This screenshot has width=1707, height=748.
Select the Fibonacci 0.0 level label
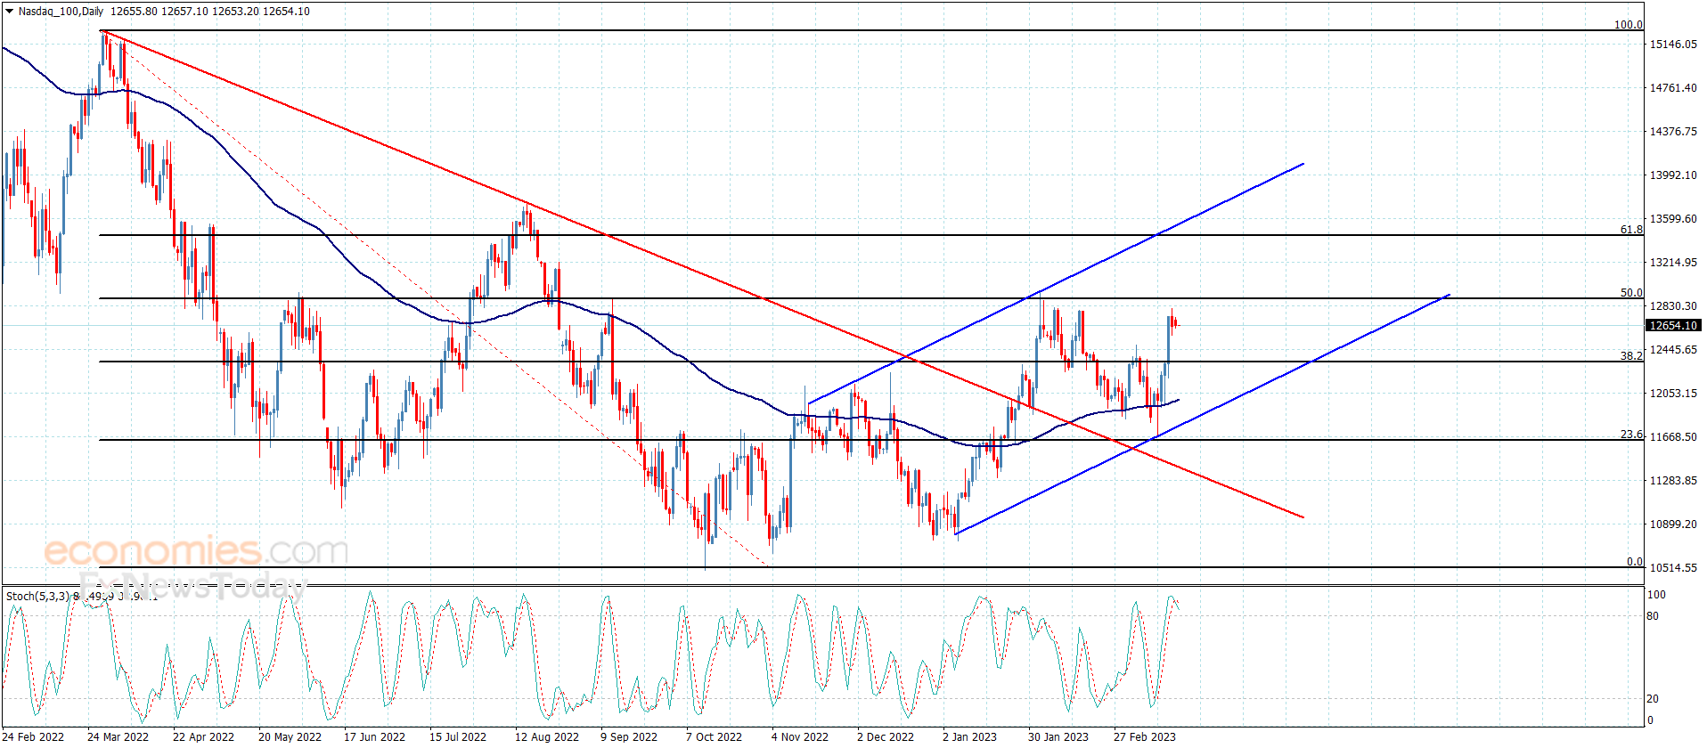1635,562
